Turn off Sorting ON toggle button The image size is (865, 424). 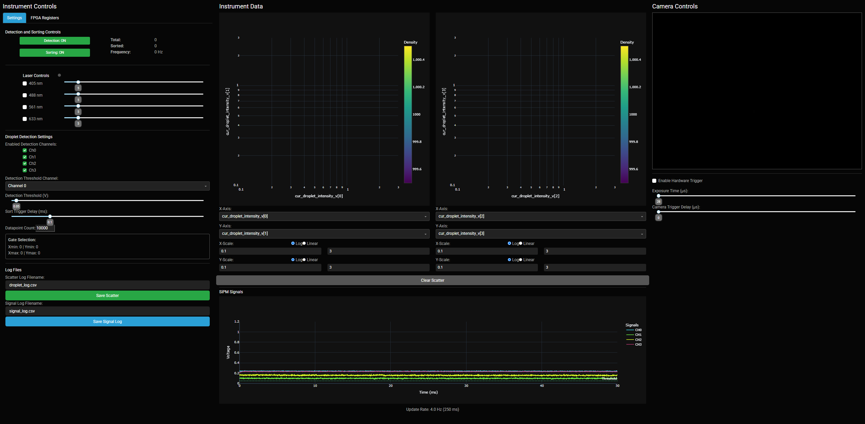pos(55,53)
